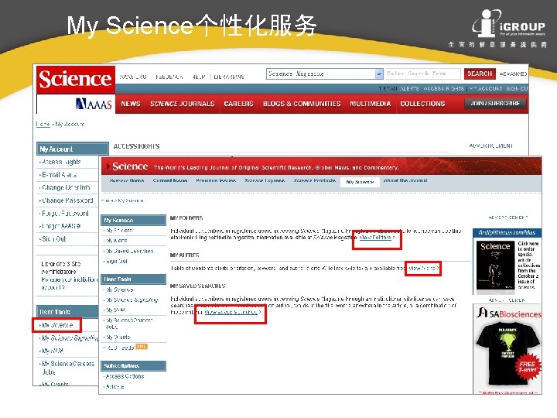Click Activate under Subscriptions
This screenshot has height=418, width=557.
(x=114, y=386)
